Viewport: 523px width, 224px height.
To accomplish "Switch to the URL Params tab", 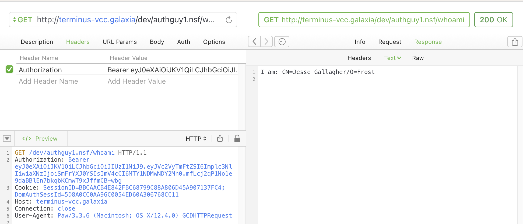I will [120, 42].
